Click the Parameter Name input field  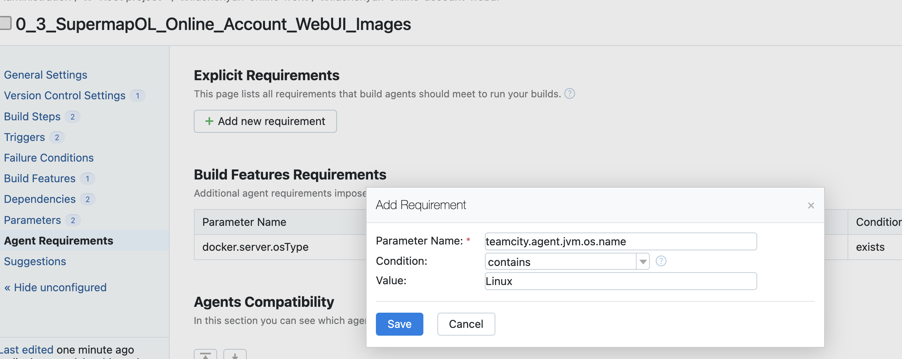620,241
